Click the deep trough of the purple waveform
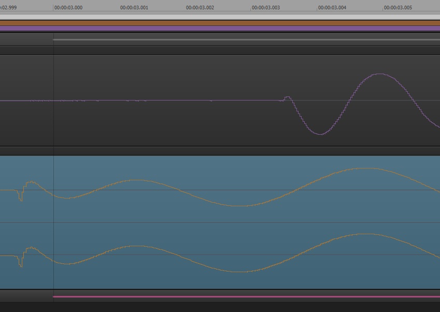 (320, 134)
